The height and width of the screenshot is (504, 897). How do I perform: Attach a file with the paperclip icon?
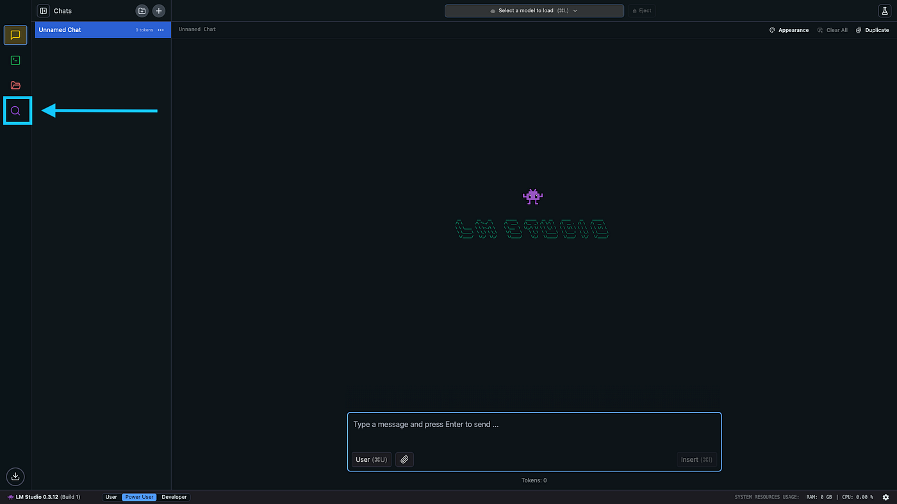[x=404, y=459]
